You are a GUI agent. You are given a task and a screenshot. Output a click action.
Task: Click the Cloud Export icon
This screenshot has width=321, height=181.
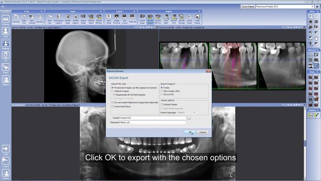click(x=190, y=19)
